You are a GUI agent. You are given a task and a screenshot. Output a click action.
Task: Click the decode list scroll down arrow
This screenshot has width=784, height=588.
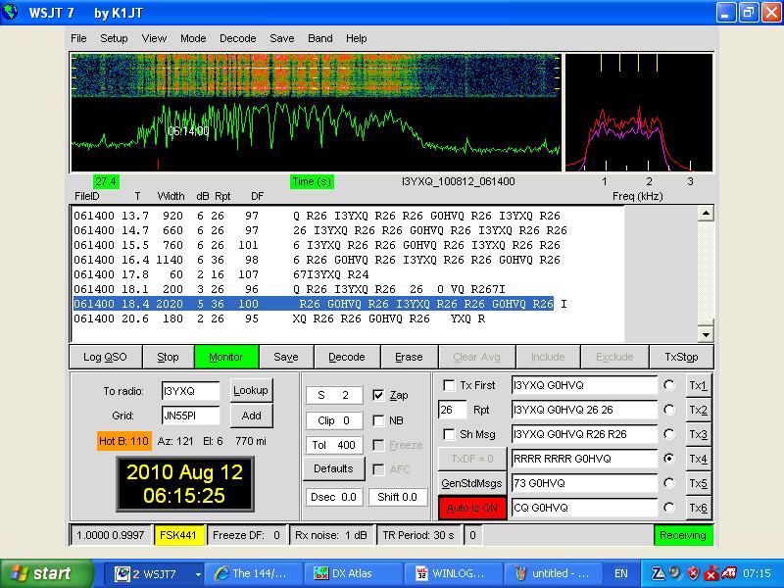coord(705,334)
